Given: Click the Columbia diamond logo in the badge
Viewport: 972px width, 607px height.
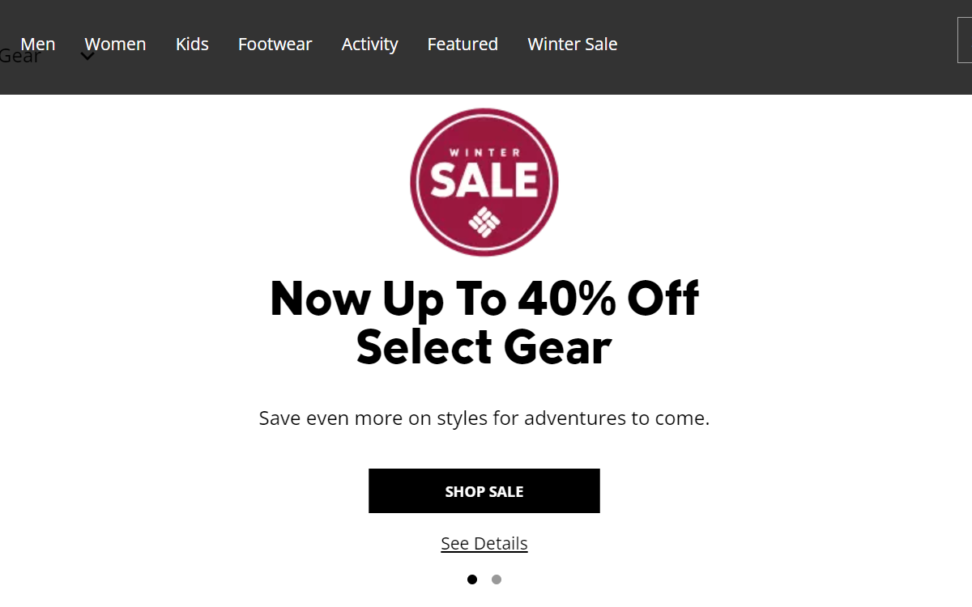Looking at the screenshot, I should (484, 222).
